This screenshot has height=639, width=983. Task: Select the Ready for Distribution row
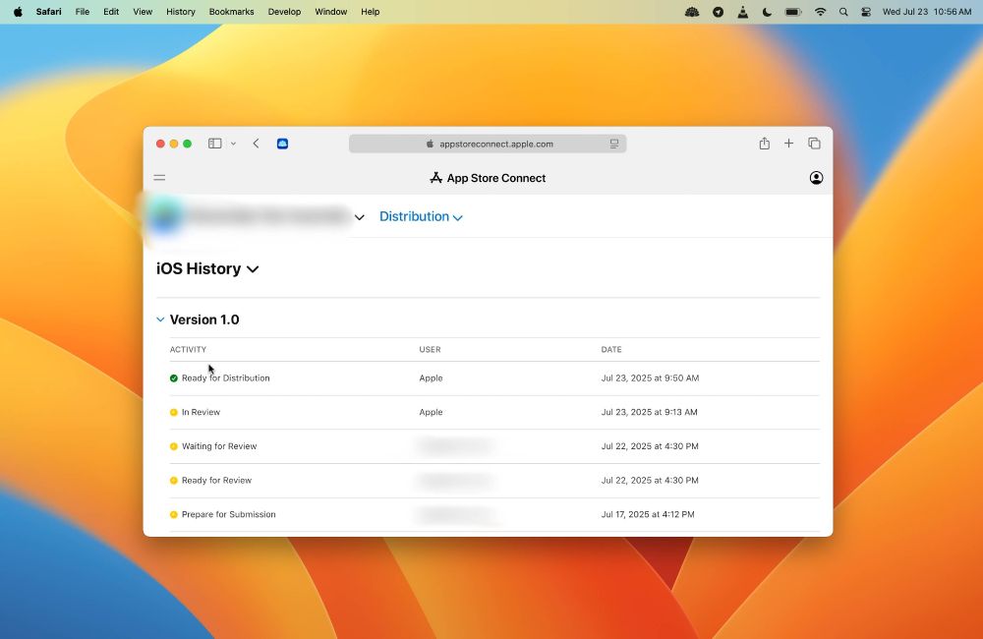point(494,378)
